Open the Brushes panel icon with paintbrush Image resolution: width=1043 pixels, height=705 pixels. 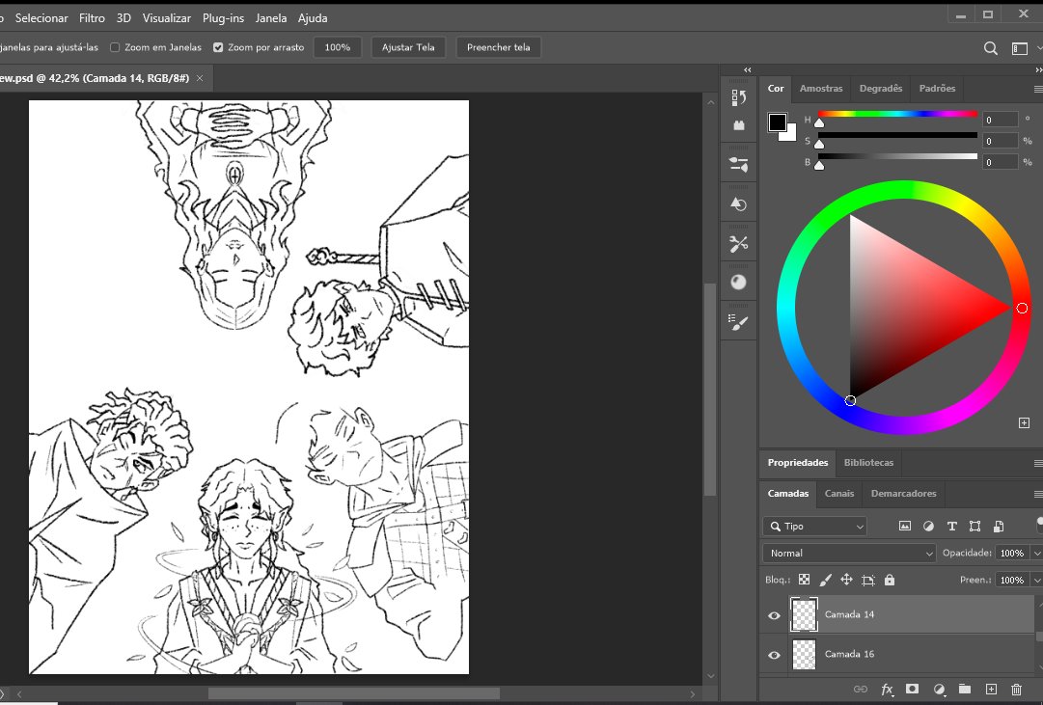[738, 322]
